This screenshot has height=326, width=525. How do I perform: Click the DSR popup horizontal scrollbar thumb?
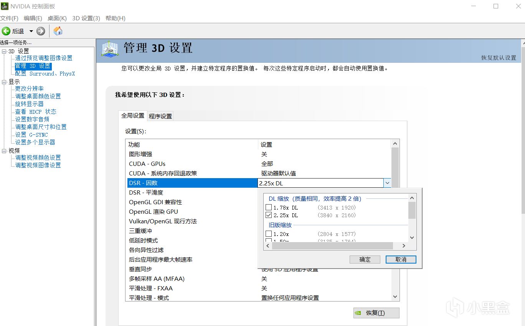point(333,246)
